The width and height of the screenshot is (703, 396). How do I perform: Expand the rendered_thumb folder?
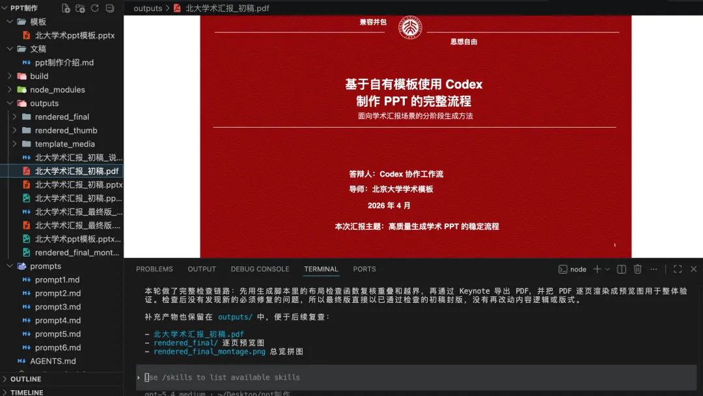15,130
